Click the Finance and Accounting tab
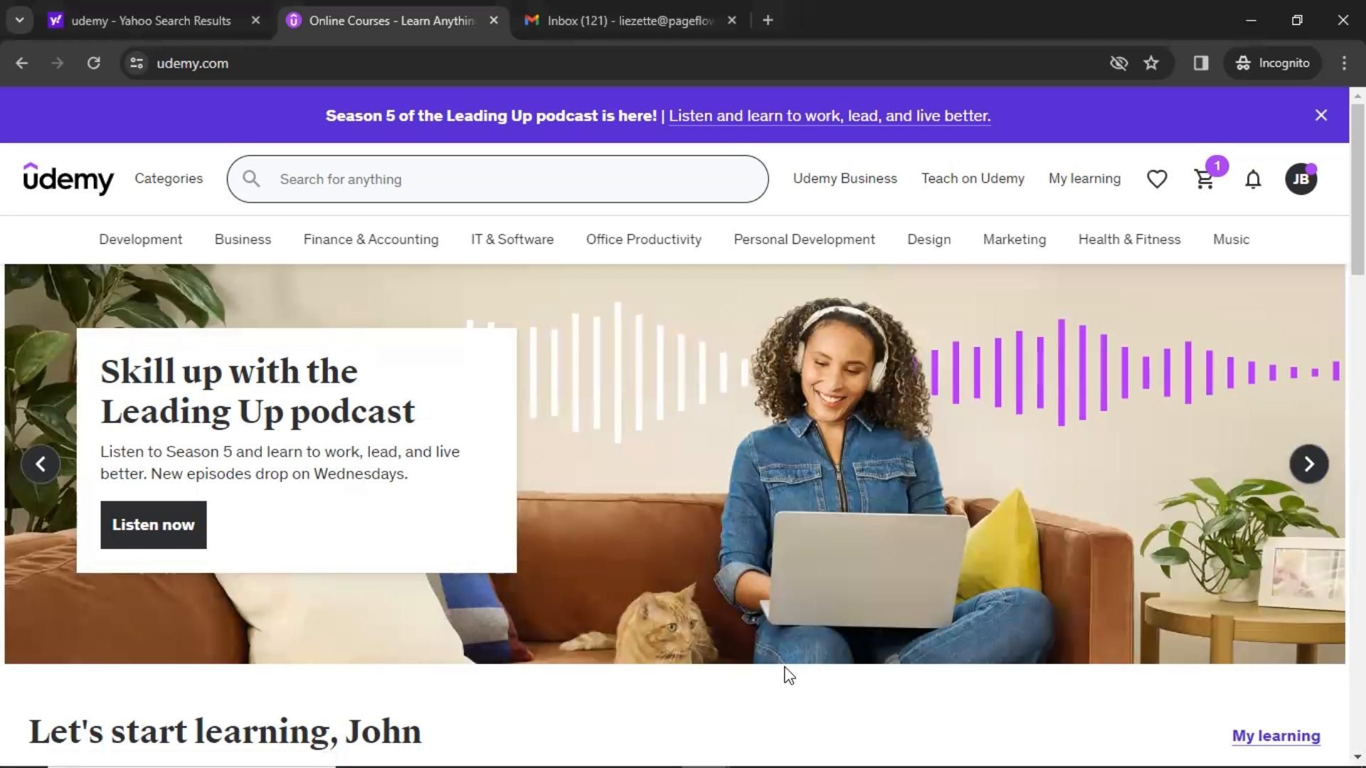The height and width of the screenshot is (768, 1366). pos(370,239)
